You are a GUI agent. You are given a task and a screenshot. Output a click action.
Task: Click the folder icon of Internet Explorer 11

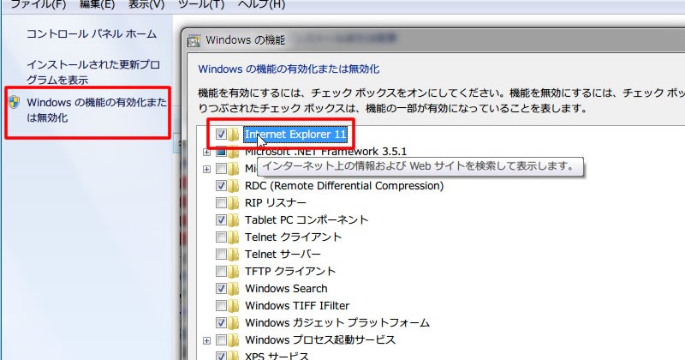pyautogui.click(x=233, y=135)
